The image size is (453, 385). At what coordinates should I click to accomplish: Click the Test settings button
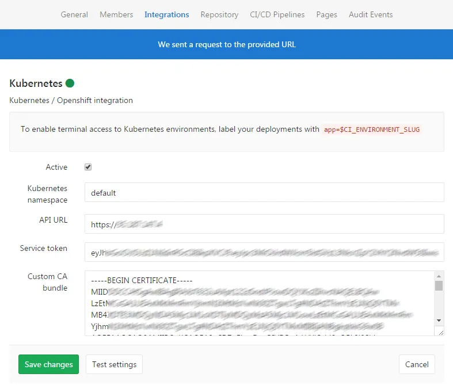pos(114,364)
